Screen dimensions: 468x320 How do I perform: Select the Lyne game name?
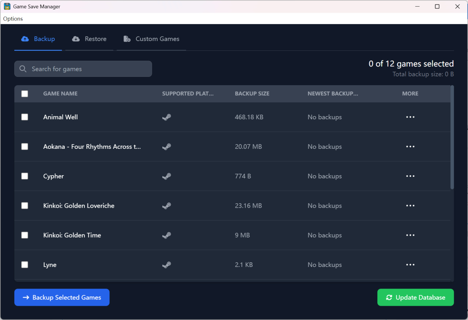[x=50, y=265]
